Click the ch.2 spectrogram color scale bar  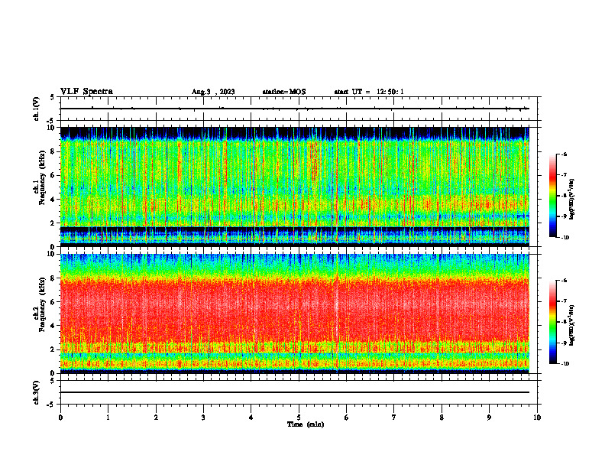coord(552,322)
